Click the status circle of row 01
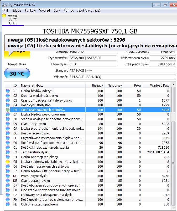 pos(8,91)
